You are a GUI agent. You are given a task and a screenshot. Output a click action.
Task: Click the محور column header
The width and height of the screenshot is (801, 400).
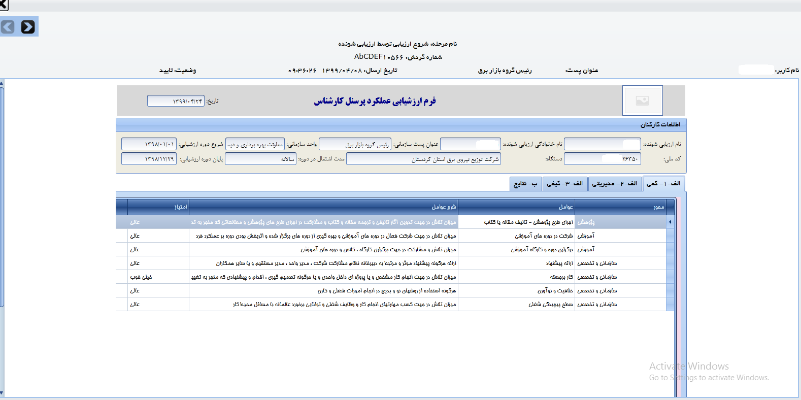pos(620,207)
